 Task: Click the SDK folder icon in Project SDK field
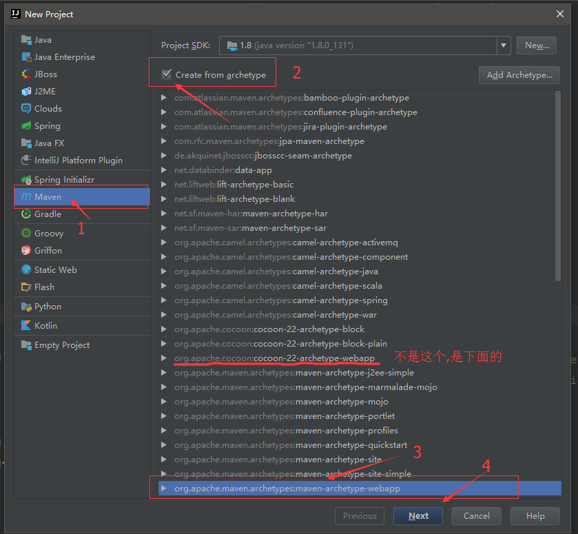point(232,45)
